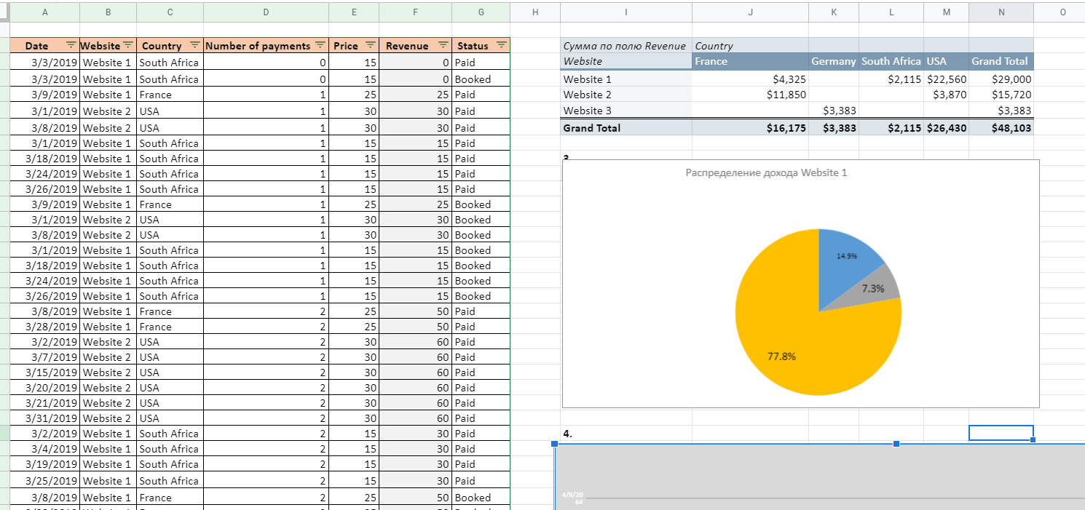Select the pivot Germany column header
This screenshot has width=1085, height=510.
[x=834, y=61]
